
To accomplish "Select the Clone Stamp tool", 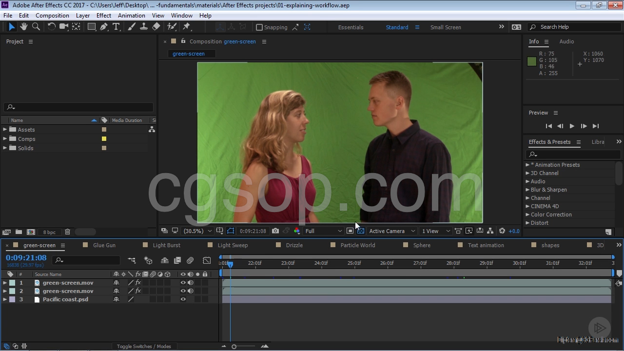I will click(143, 27).
